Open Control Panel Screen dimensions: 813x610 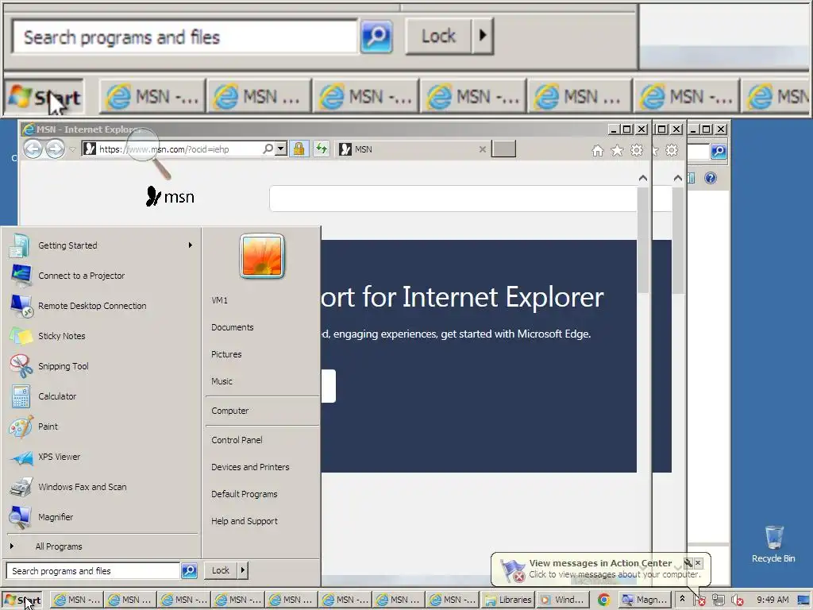point(262,440)
